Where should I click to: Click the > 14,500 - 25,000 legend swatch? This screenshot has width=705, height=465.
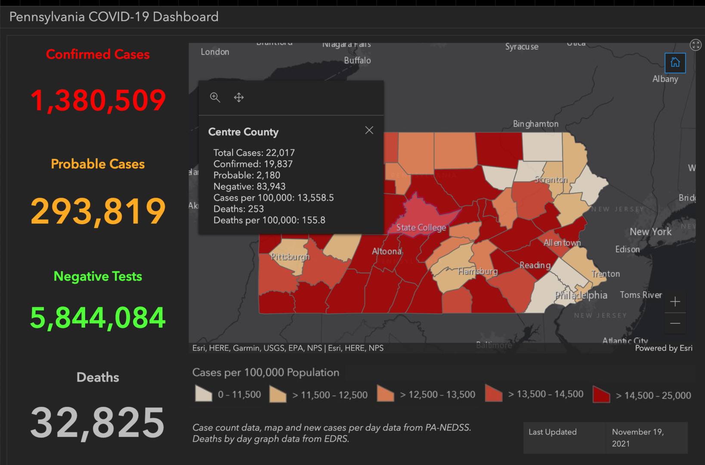tap(601, 394)
